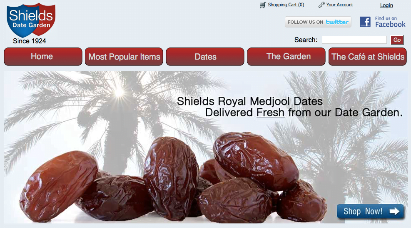Click the shopping cart icon
The height and width of the screenshot is (228, 411).
click(263, 5)
